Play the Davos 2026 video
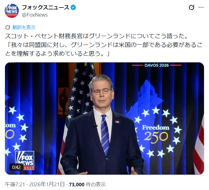 104,119
